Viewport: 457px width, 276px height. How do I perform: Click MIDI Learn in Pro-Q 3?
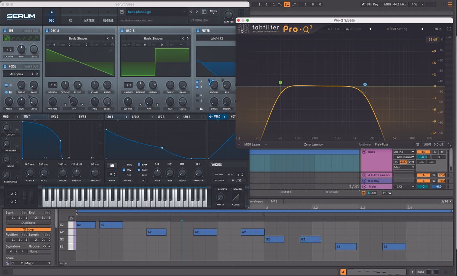(252, 144)
